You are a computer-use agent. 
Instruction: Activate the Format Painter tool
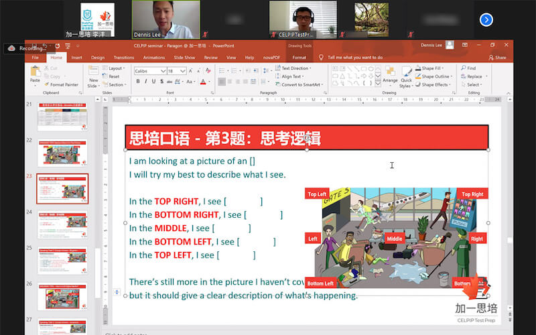pos(62,84)
